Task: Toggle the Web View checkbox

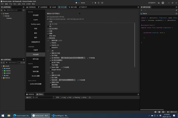Action: click(48, 36)
